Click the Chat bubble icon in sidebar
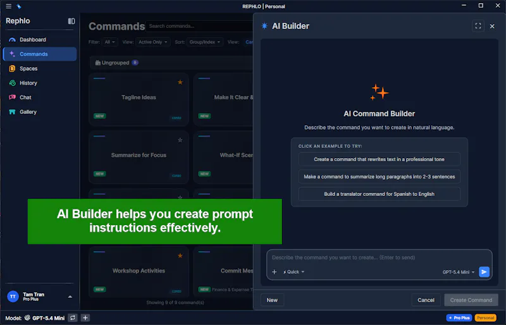 (12, 97)
